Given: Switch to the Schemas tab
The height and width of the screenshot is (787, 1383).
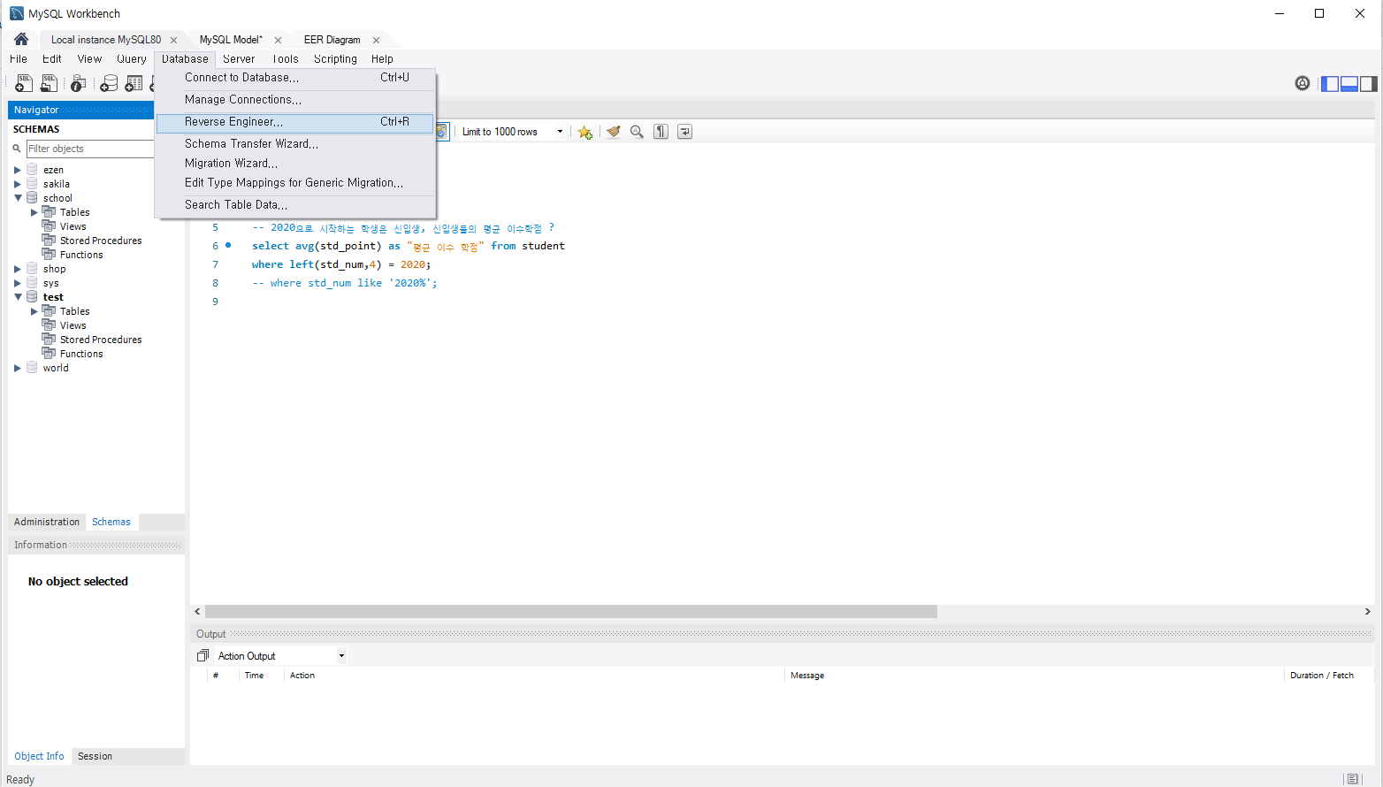Looking at the screenshot, I should [111, 522].
